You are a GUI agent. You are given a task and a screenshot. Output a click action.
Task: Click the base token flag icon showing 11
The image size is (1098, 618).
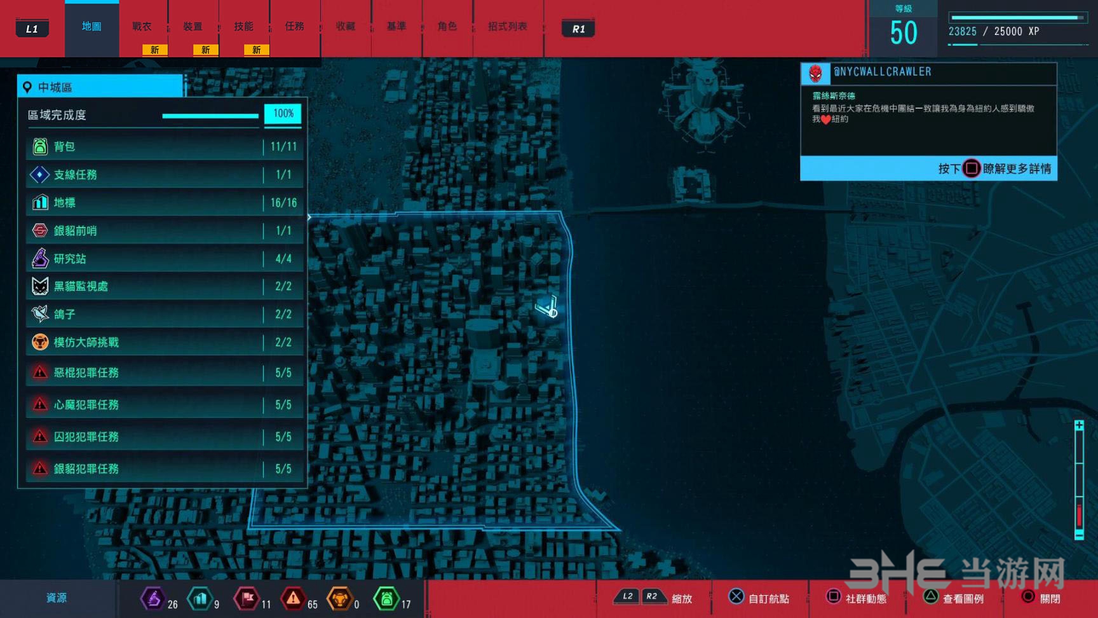[x=247, y=598]
